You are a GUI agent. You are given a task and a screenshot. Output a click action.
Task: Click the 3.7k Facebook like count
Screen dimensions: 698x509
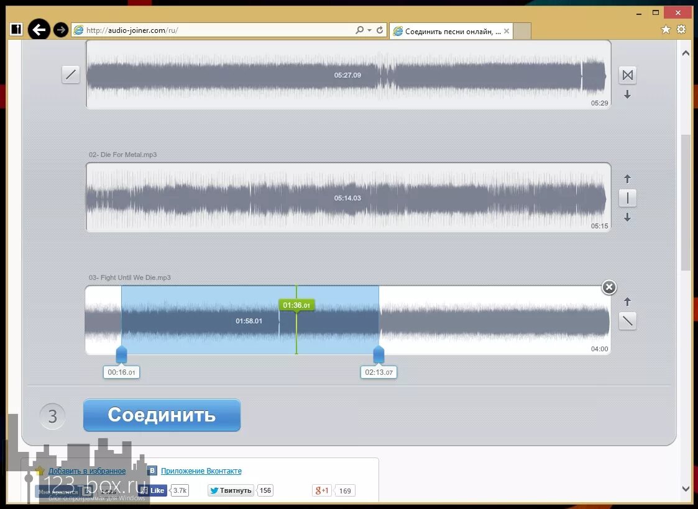tap(180, 490)
